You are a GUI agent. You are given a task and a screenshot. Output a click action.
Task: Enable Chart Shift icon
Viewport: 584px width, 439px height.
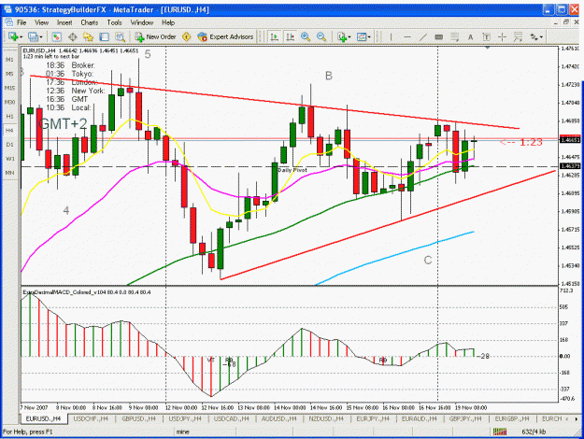click(291, 36)
